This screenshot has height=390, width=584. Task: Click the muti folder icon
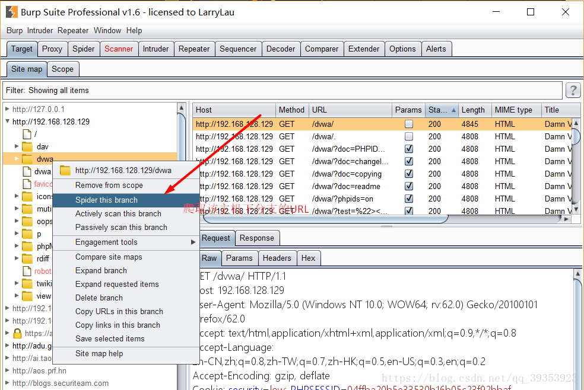click(x=27, y=209)
